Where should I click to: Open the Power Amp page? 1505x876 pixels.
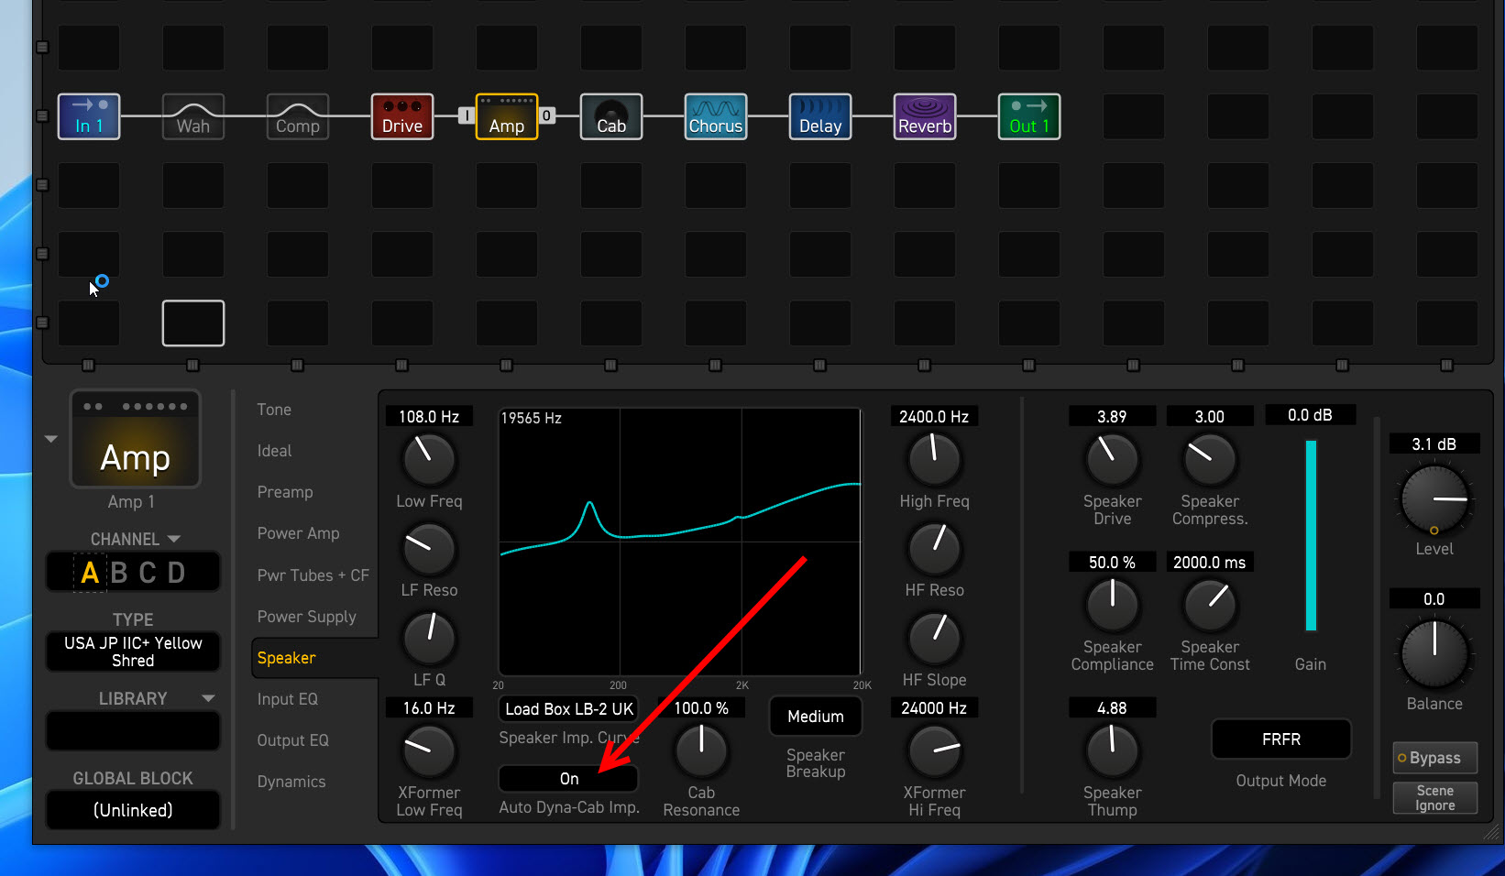(298, 533)
